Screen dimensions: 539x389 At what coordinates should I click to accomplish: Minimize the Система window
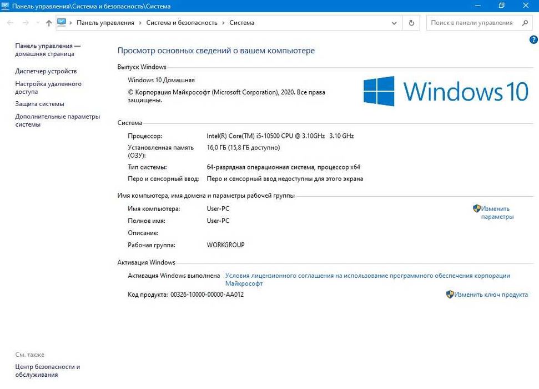[478, 6]
